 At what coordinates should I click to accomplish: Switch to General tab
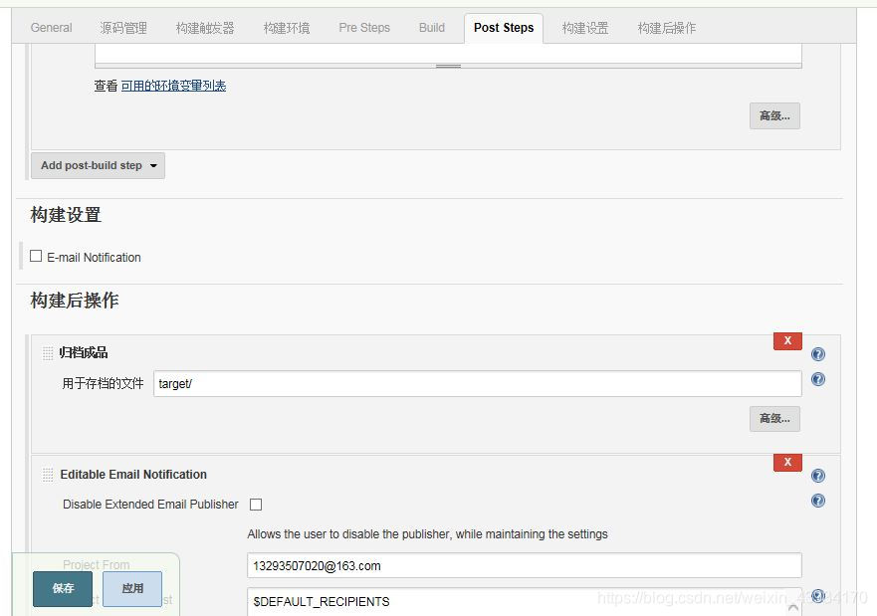tap(51, 28)
